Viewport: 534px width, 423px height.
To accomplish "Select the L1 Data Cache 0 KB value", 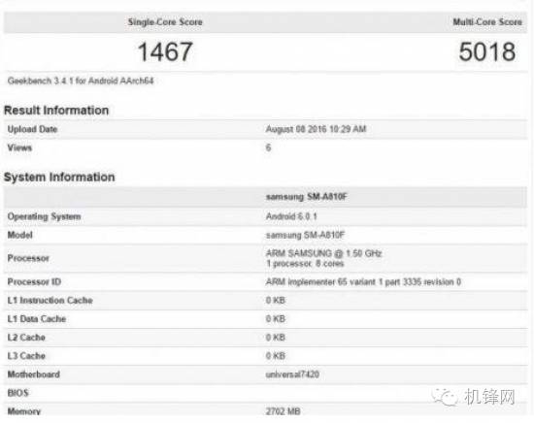I will pyautogui.click(x=276, y=319).
